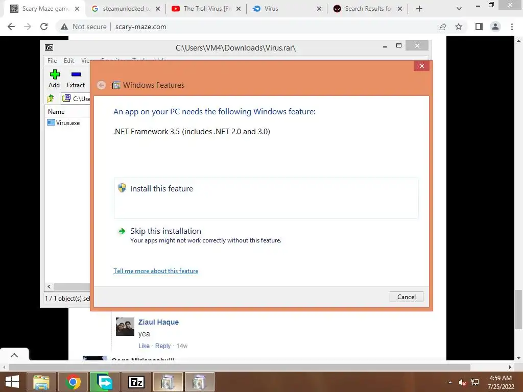
Task: Show hidden system tray icons
Action: click(450, 382)
